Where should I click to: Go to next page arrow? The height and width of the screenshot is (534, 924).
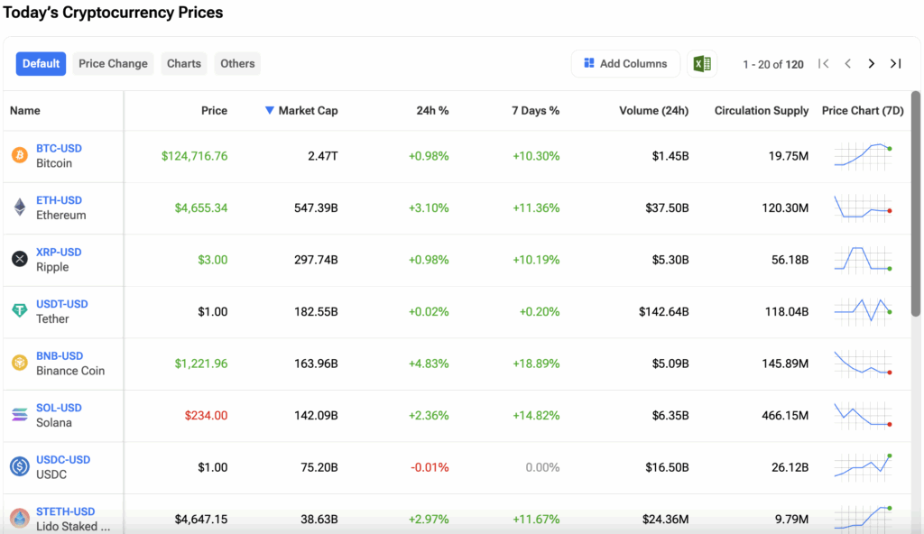872,64
